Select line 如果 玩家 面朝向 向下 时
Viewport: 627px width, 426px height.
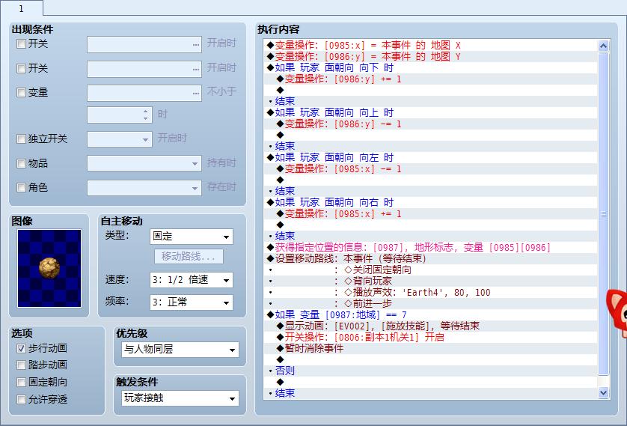[432, 67]
